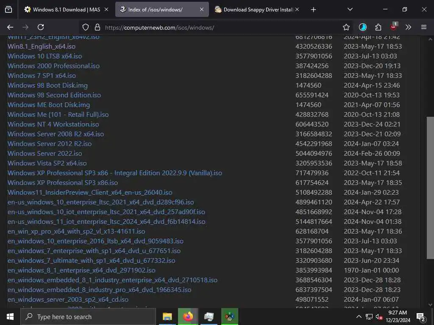Open the Extensions puzzle-piece menu

[x=378, y=27]
